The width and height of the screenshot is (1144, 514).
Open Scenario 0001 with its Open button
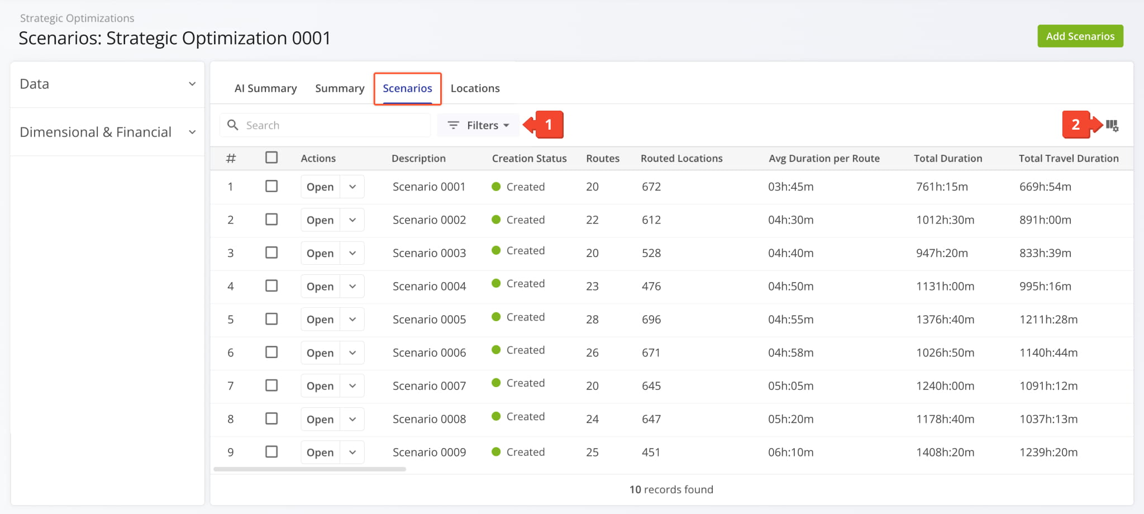click(x=320, y=187)
